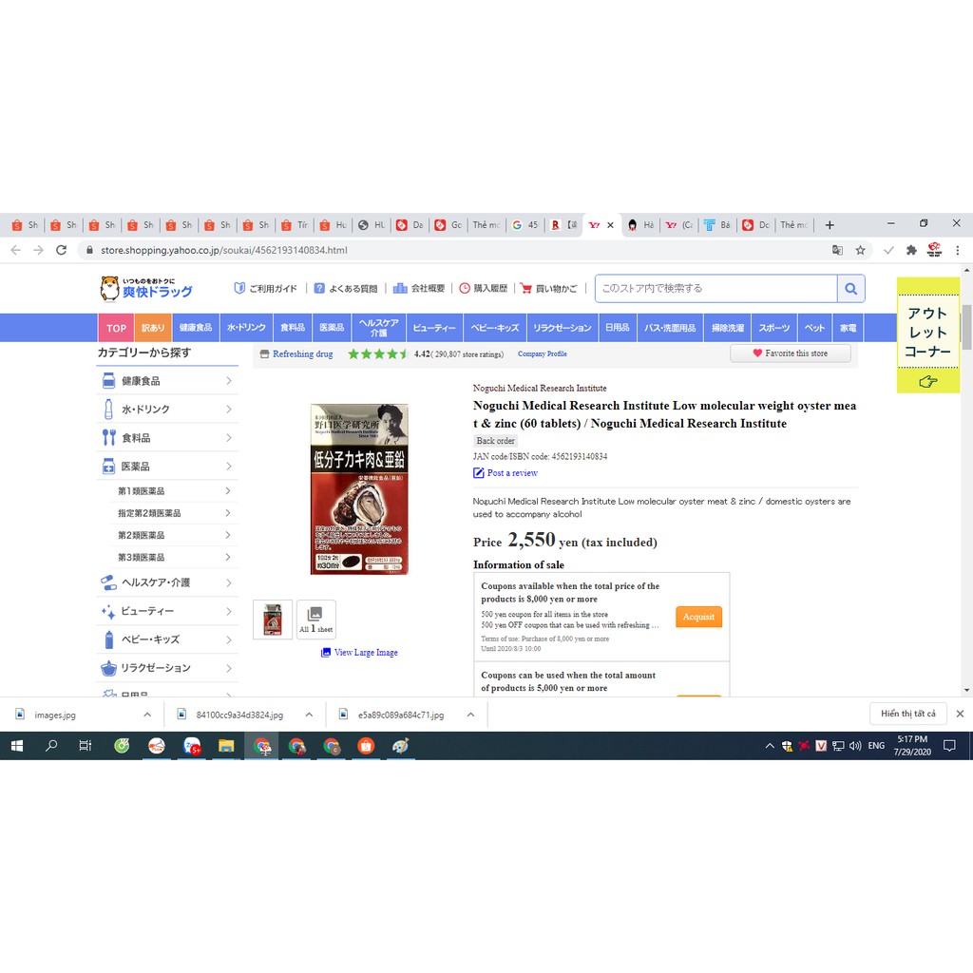This screenshot has height=973, width=973.
Task: Click the store search input field
Action: (x=716, y=288)
